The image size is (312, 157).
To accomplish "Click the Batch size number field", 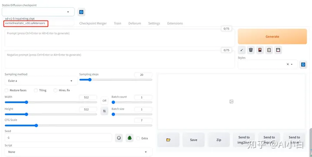I will click(x=143, y=109).
